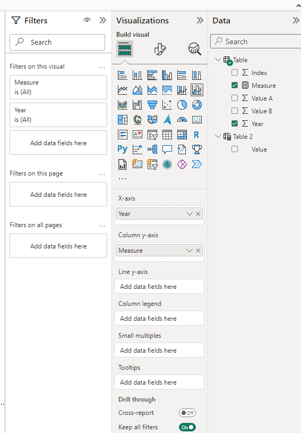Remove Year from the X-axis

[x=198, y=214]
